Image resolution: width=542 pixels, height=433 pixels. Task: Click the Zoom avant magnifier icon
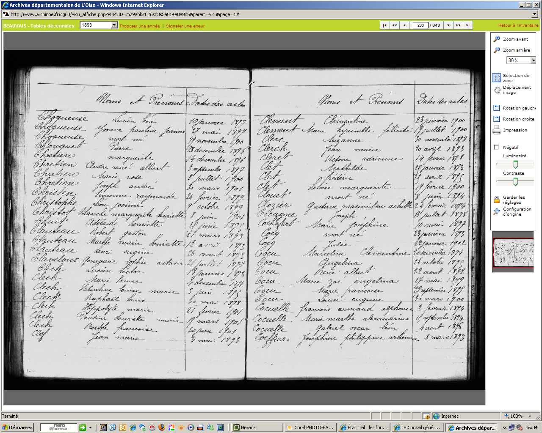497,39
